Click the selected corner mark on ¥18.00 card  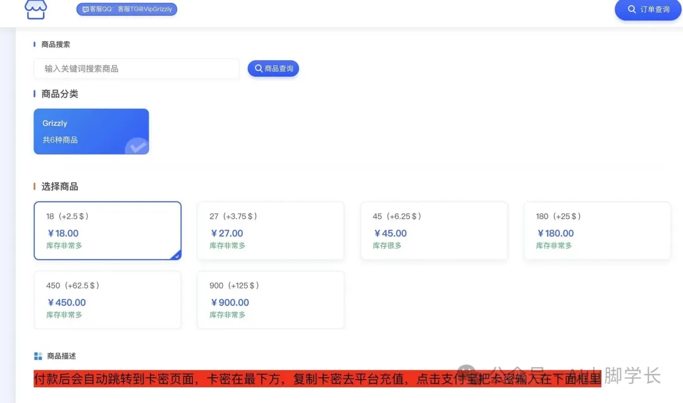tap(176, 255)
